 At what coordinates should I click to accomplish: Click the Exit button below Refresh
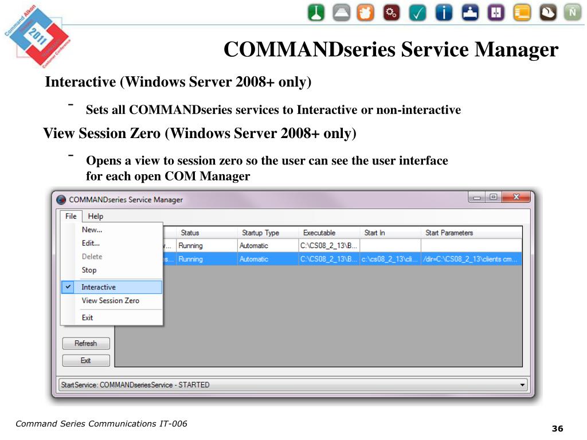(86, 361)
